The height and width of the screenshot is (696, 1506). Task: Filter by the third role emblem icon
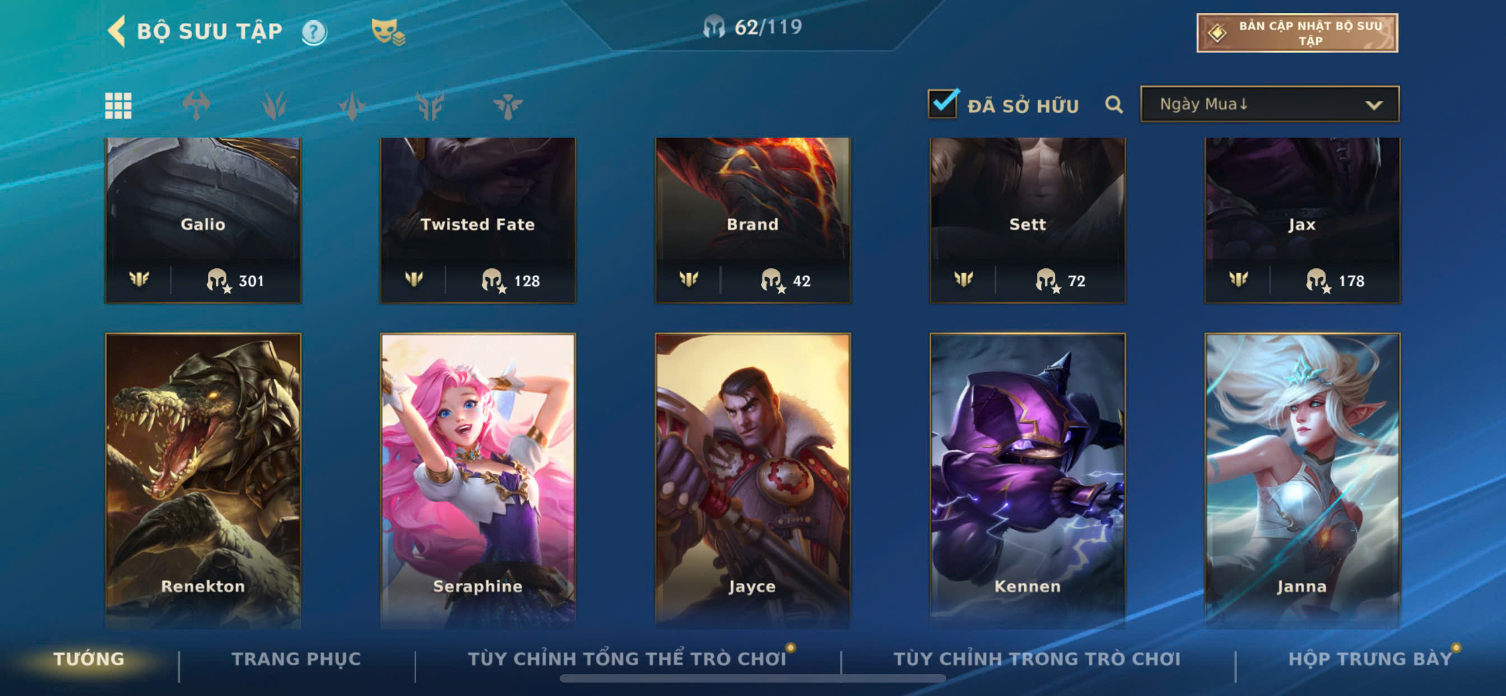coord(352,106)
